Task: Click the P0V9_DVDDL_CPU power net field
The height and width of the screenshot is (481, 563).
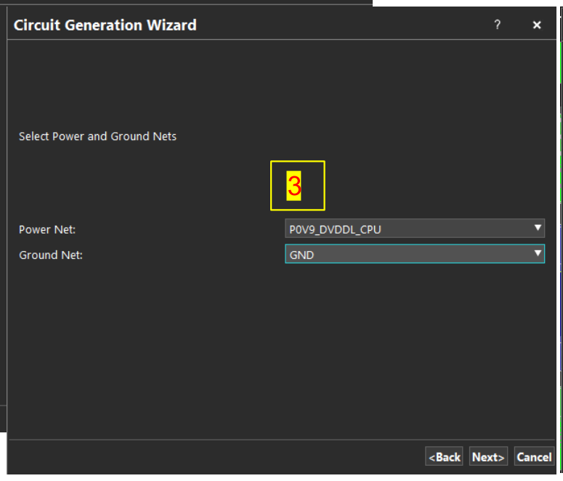Action: tap(415, 229)
